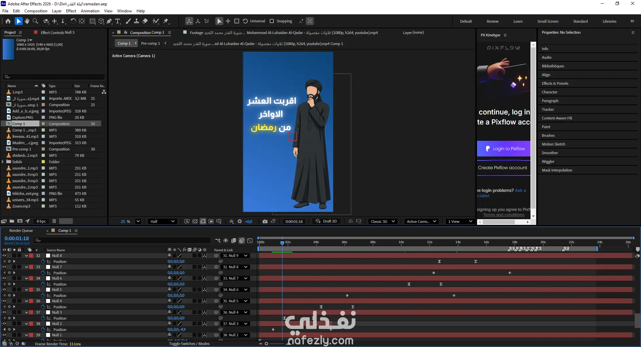Open the 1 View layout dropdown
Screen dimensions: 641x347
coord(460,221)
